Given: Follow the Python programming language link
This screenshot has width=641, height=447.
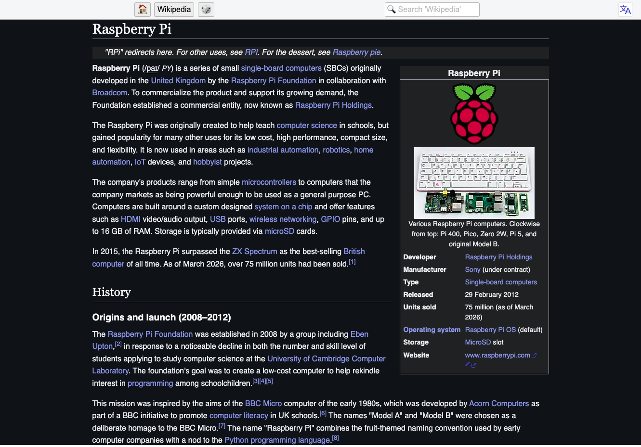Looking at the screenshot, I should click(277, 440).
